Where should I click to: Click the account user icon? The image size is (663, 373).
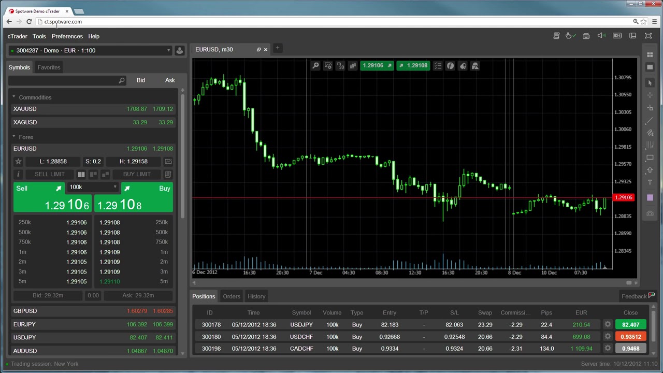point(180,50)
